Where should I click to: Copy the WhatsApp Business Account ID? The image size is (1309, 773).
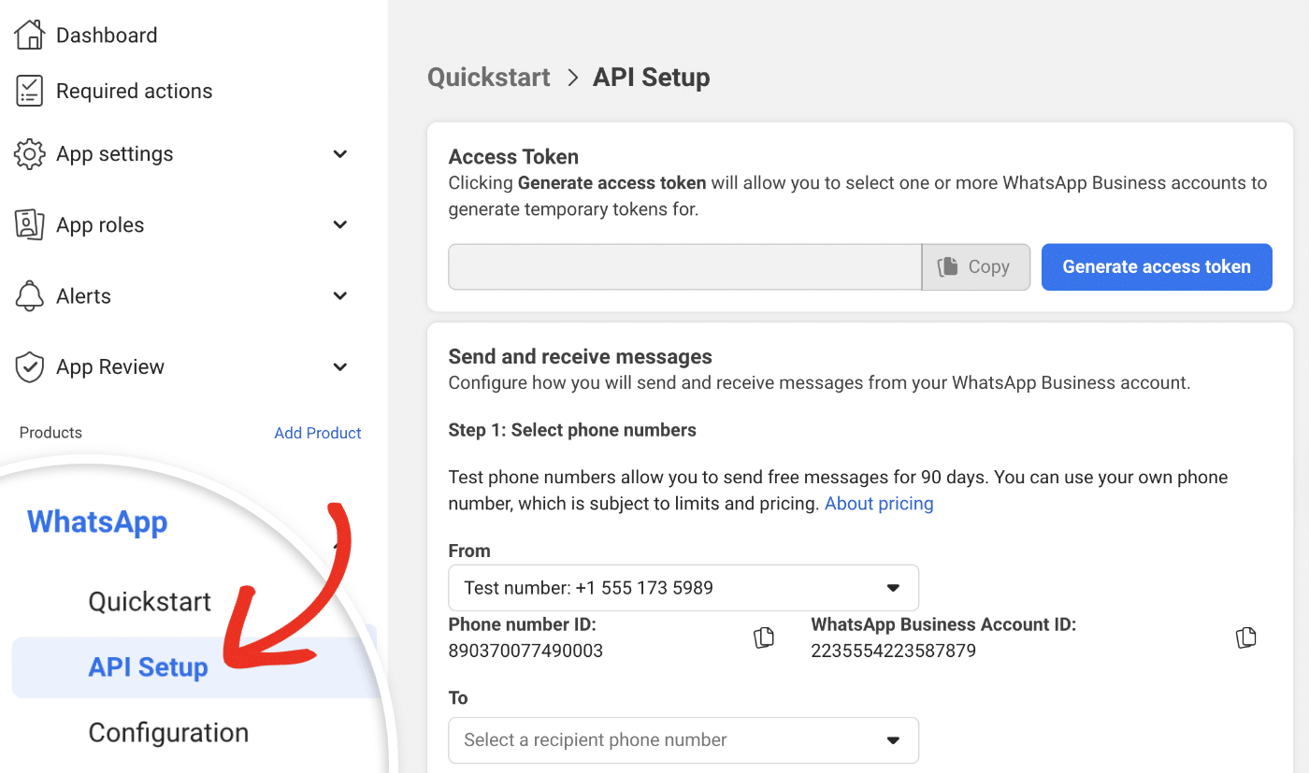click(1245, 637)
